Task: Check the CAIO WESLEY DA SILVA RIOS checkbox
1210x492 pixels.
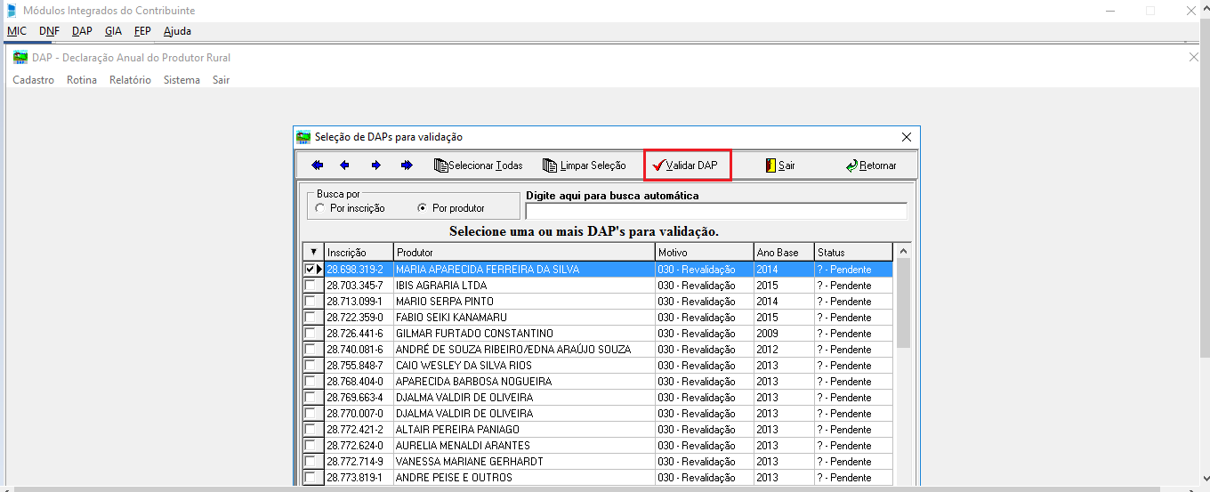Action: 310,366
